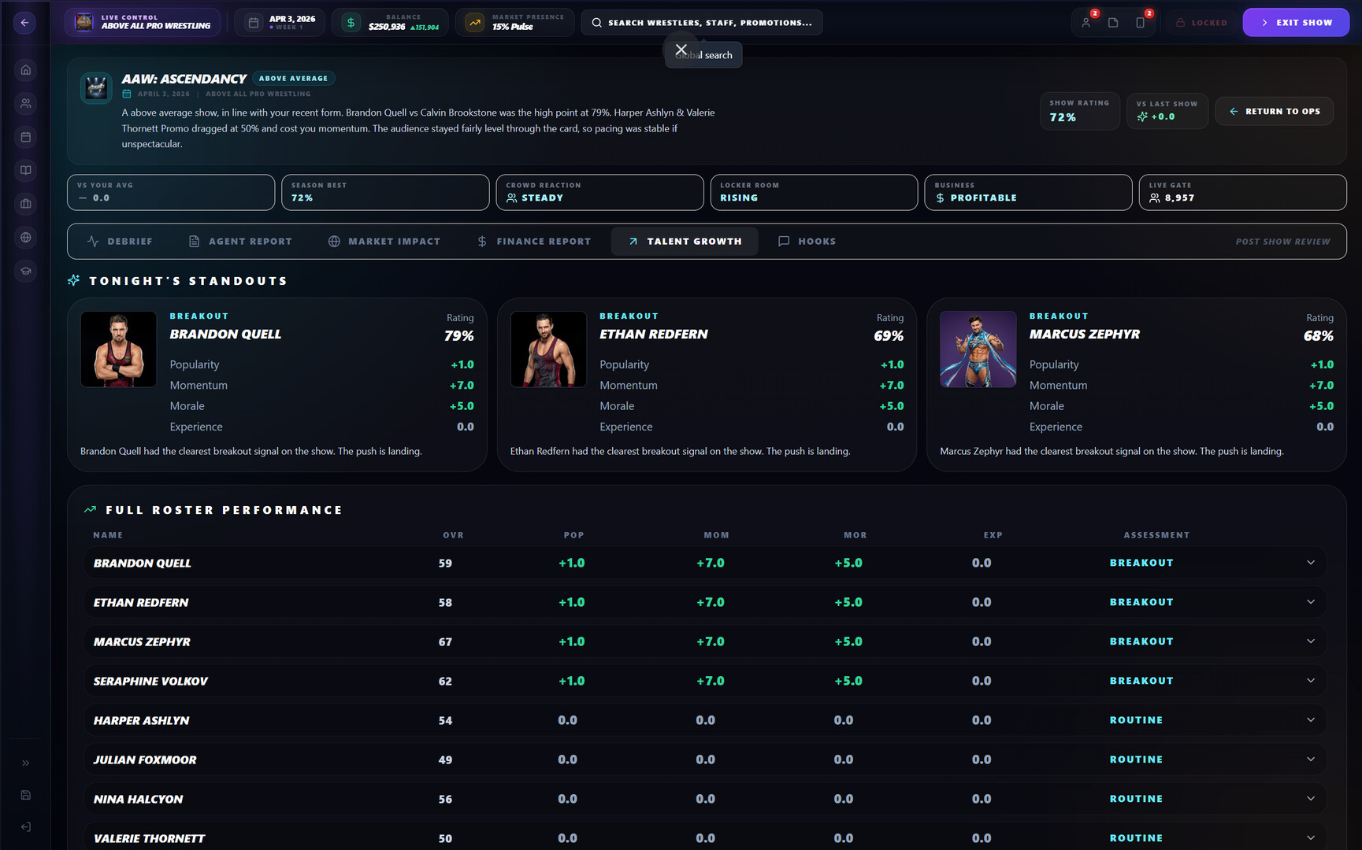Expand Brandon Quell's roster row chevron

point(1310,563)
